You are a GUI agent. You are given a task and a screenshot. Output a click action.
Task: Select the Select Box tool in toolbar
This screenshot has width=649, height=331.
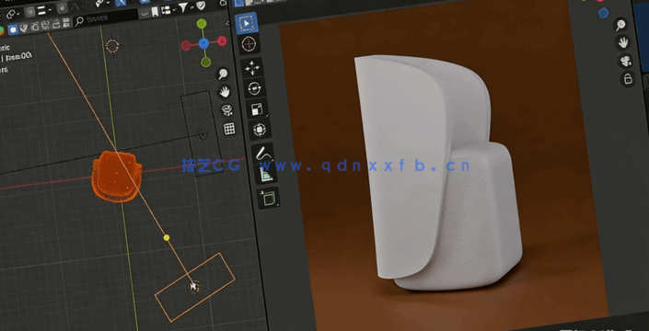click(247, 23)
